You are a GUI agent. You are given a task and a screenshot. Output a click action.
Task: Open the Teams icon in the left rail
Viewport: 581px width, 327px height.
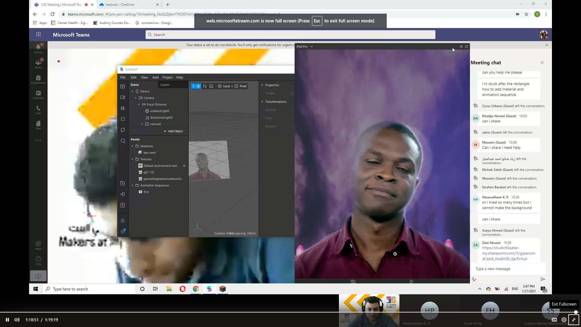coord(38,64)
